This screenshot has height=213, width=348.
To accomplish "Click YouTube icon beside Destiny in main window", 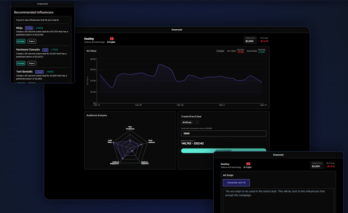I will (112, 39).
